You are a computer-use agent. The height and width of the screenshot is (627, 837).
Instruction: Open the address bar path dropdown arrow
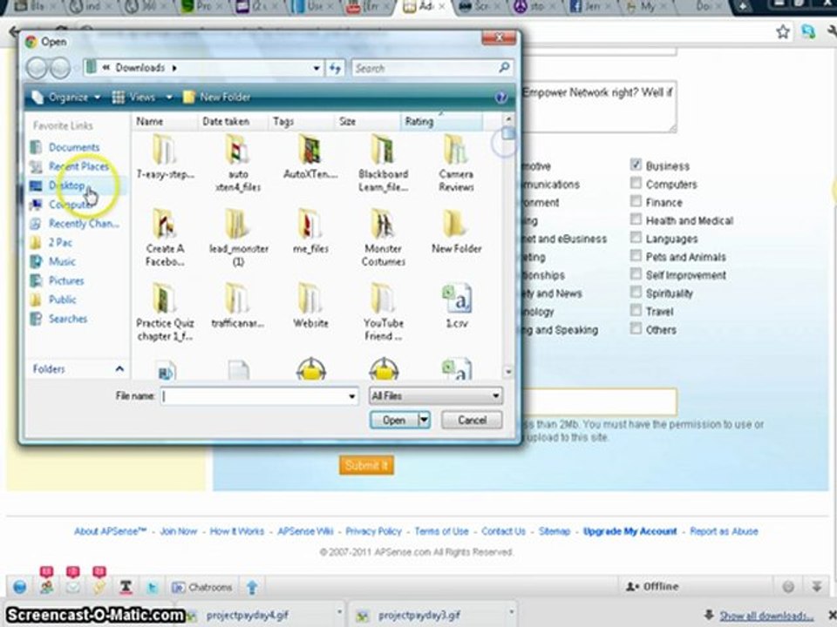[316, 68]
